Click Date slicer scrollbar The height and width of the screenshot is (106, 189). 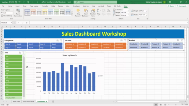pyautogui.click(x=24, y=77)
